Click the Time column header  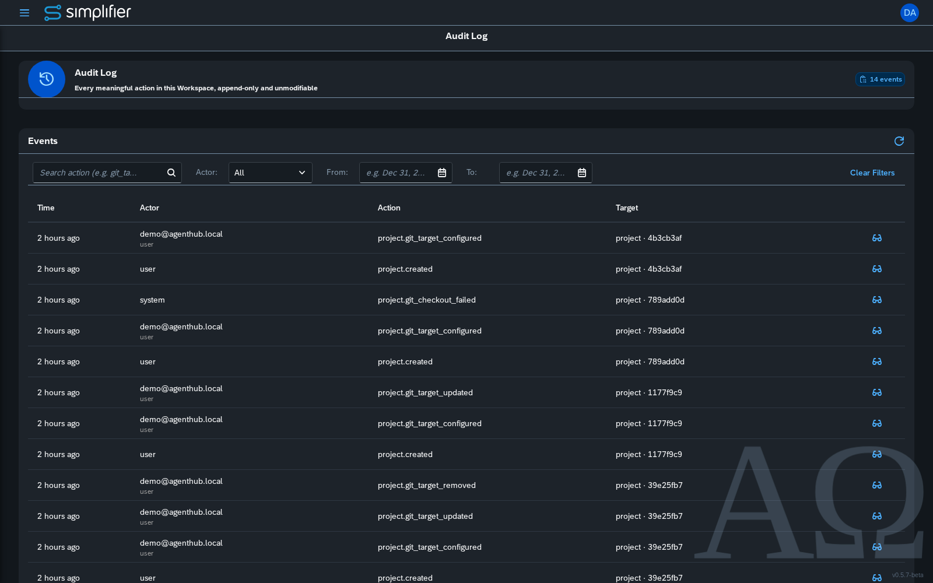pyautogui.click(x=45, y=208)
